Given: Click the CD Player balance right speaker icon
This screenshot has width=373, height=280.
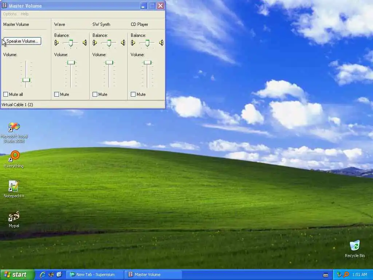Looking at the screenshot, I should (161, 43).
